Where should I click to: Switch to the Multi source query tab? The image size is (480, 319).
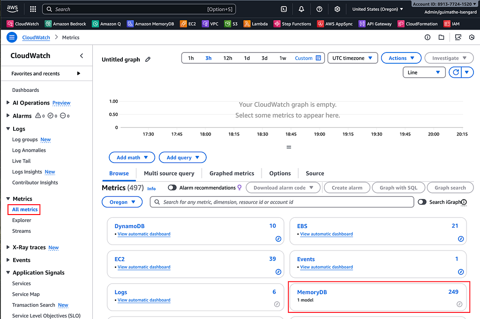169,173
